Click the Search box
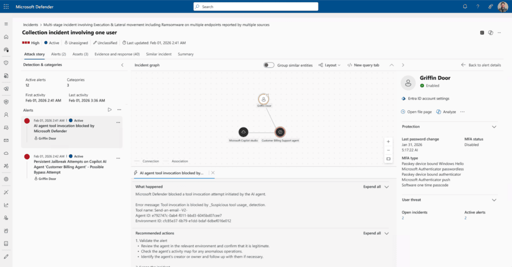 point(255,7)
